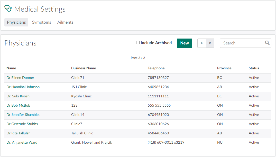Viewport: 276px width, 157px height.
Task: Click the stethoscope Medical Settings icon
Action: click(x=8, y=9)
